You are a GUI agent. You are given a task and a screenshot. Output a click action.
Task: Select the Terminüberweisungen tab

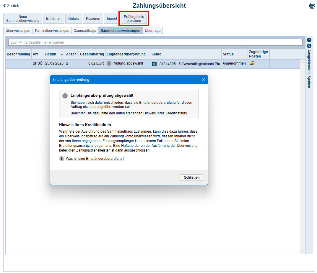[52, 31]
